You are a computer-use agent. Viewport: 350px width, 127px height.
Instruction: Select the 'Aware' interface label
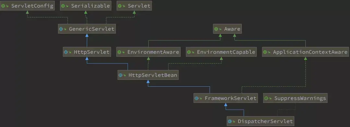click(x=232, y=29)
